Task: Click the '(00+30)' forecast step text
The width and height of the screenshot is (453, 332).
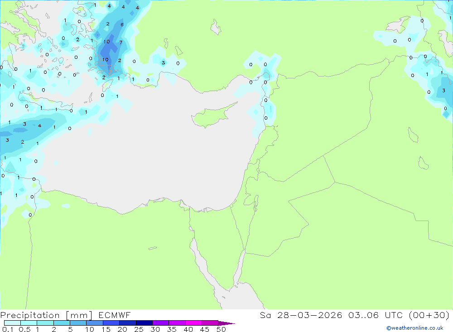Action: click(429, 315)
